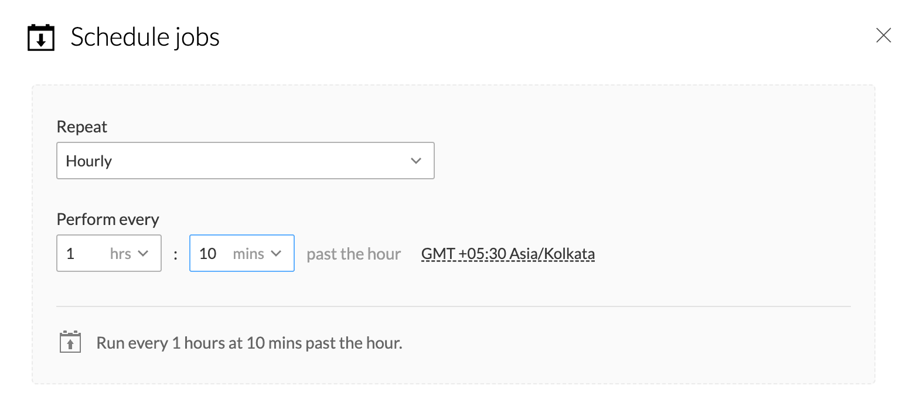Viewport: 913px width, 409px height.
Task: Expand the mins dropdown chevron
Action: click(277, 254)
